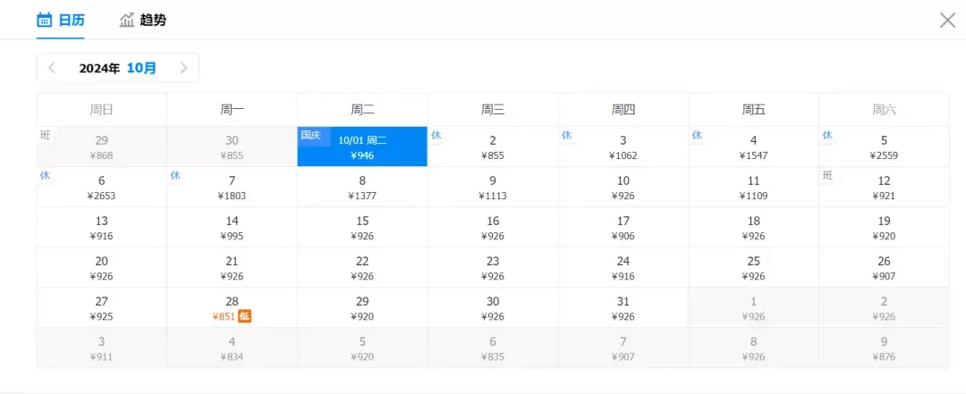The height and width of the screenshot is (394, 966).
Task: Select October 24 priced ¥916
Action: pos(623,267)
